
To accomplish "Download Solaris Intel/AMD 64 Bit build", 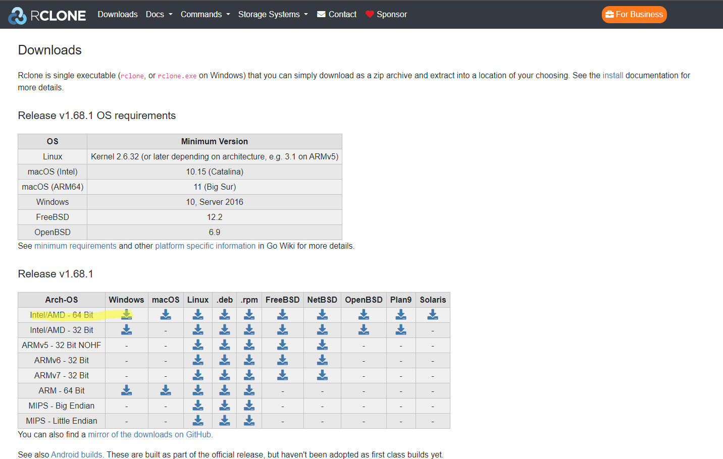I will [433, 315].
